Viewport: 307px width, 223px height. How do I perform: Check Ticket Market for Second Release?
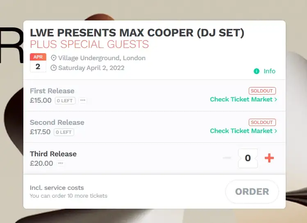pyautogui.click(x=241, y=131)
